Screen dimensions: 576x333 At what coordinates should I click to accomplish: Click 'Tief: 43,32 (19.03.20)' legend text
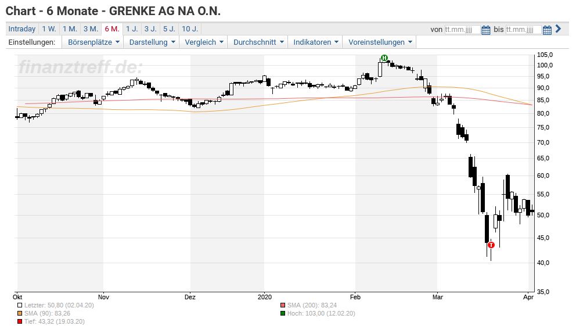coord(55,321)
